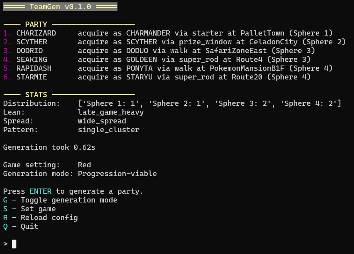The image size is (354, 254).
Task: Click ENTER to generate a party
Action: [40, 191]
